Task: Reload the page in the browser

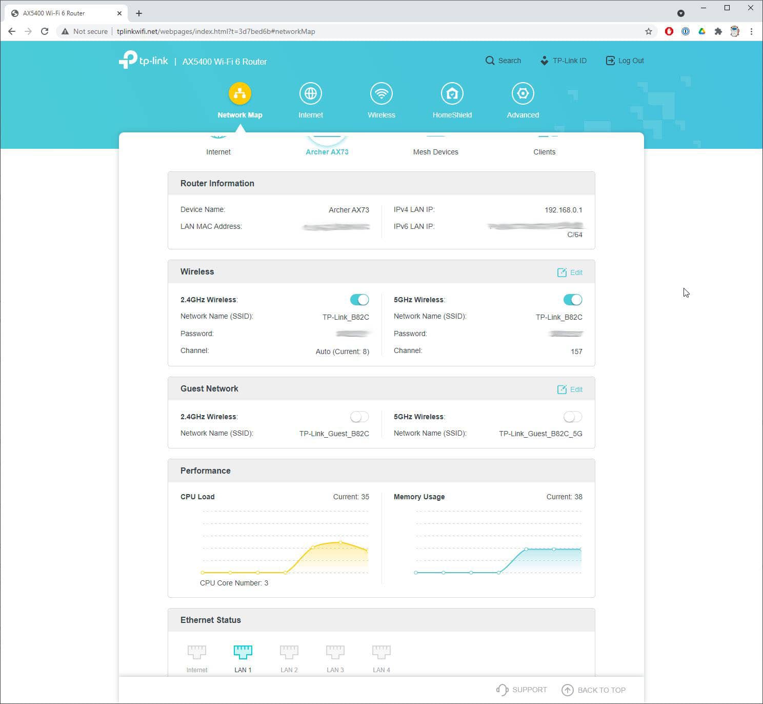Action: tap(45, 31)
